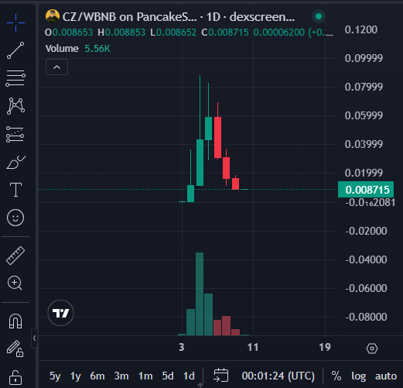Click the 0.1200 price axis label

(361, 29)
